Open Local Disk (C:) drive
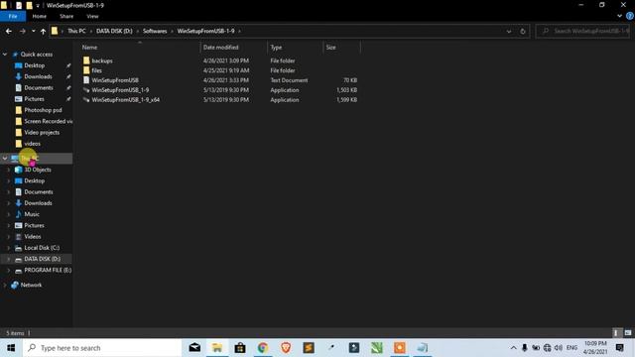 coord(42,248)
